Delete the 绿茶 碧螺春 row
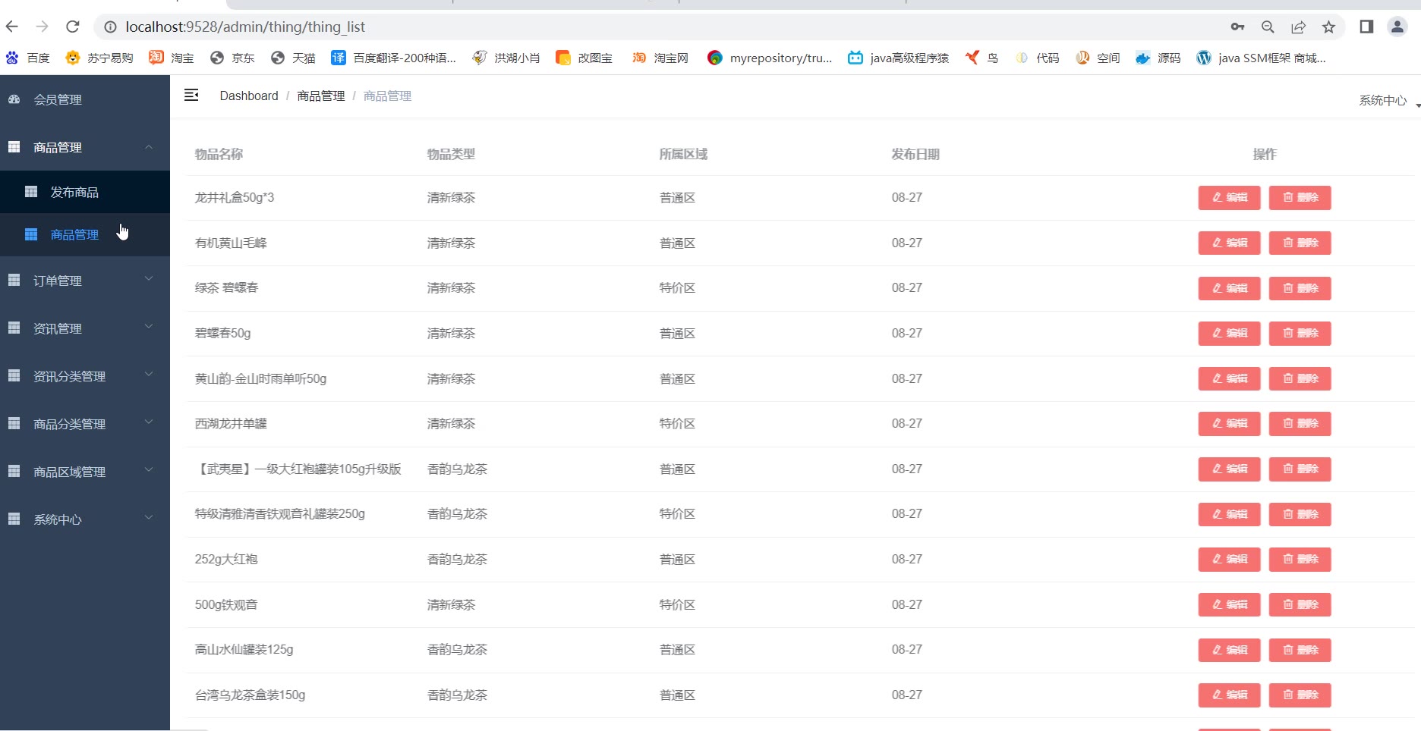The width and height of the screenshot is (1421, 731). pos(1300,288)
